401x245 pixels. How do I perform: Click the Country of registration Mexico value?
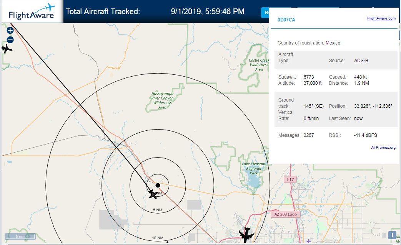[333, 43]
